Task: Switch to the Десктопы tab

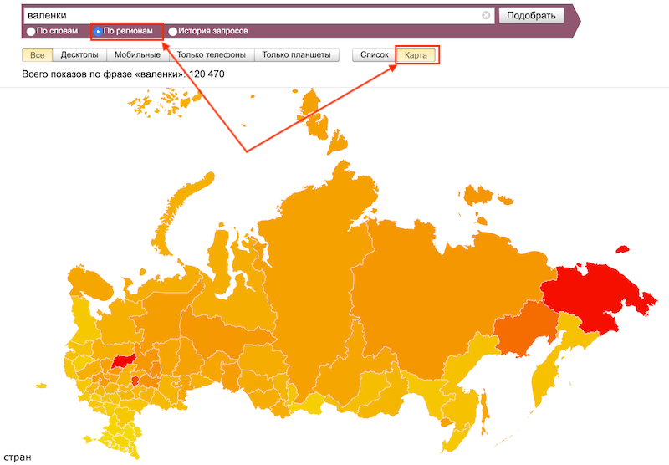Action: [x=79, y=55]
